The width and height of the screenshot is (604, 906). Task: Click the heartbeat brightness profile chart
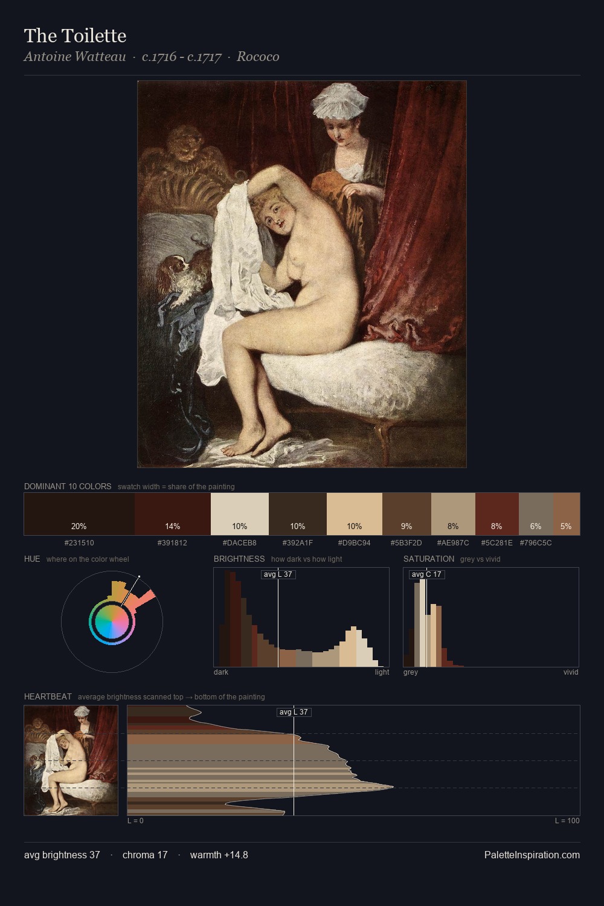[353, 760]
